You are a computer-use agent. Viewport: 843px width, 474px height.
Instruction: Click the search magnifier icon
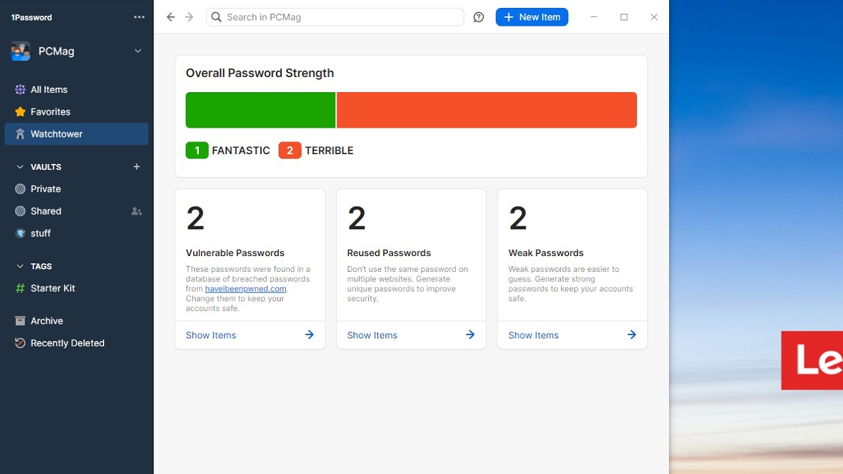pyautogui.click(x=217, y=17)
